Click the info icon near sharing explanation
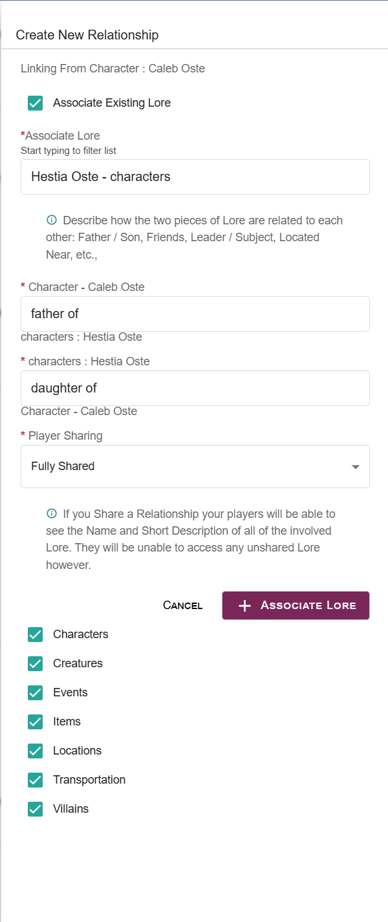 [x=52, y=514]
